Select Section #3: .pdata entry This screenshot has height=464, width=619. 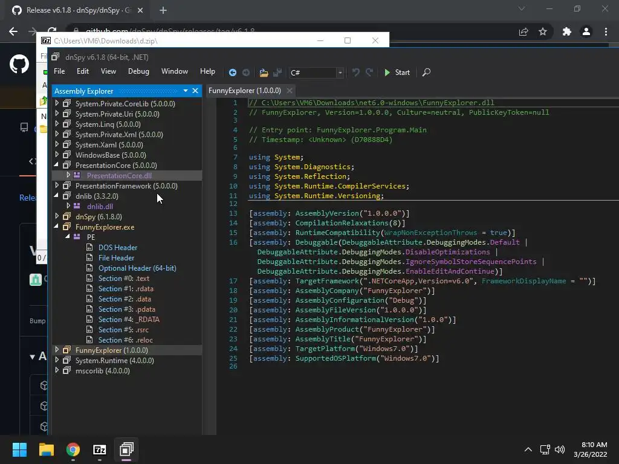pos(126,309)
